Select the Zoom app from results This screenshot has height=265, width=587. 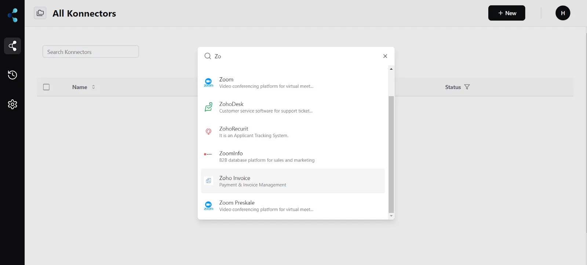[x=293, y=82]
